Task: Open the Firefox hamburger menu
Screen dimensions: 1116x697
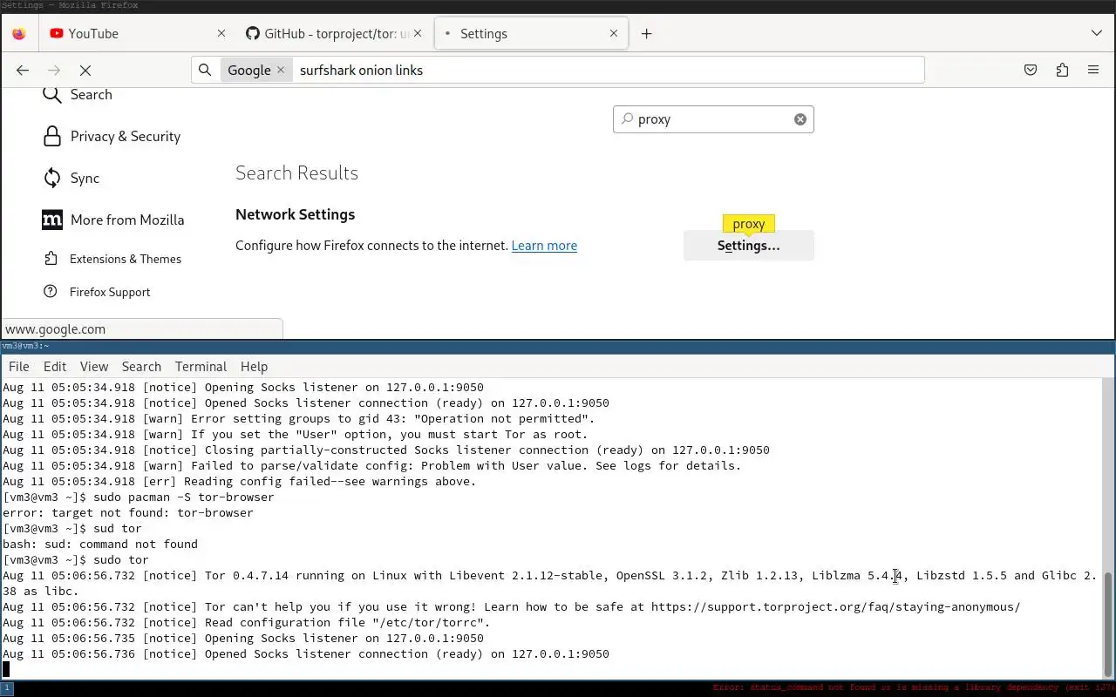Action: click(x=1093, y=71)
